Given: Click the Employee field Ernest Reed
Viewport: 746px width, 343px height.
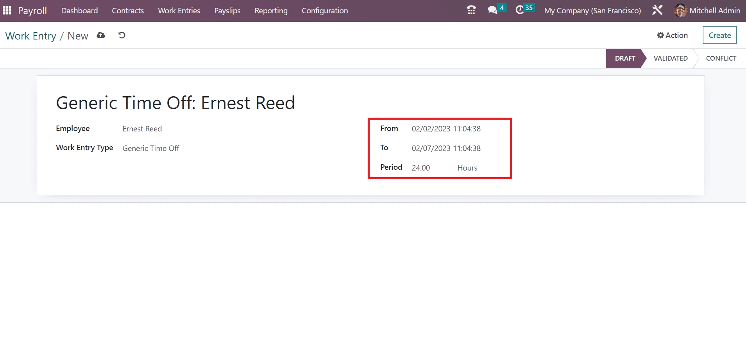Looking at the screenshot, I should 142,129.
